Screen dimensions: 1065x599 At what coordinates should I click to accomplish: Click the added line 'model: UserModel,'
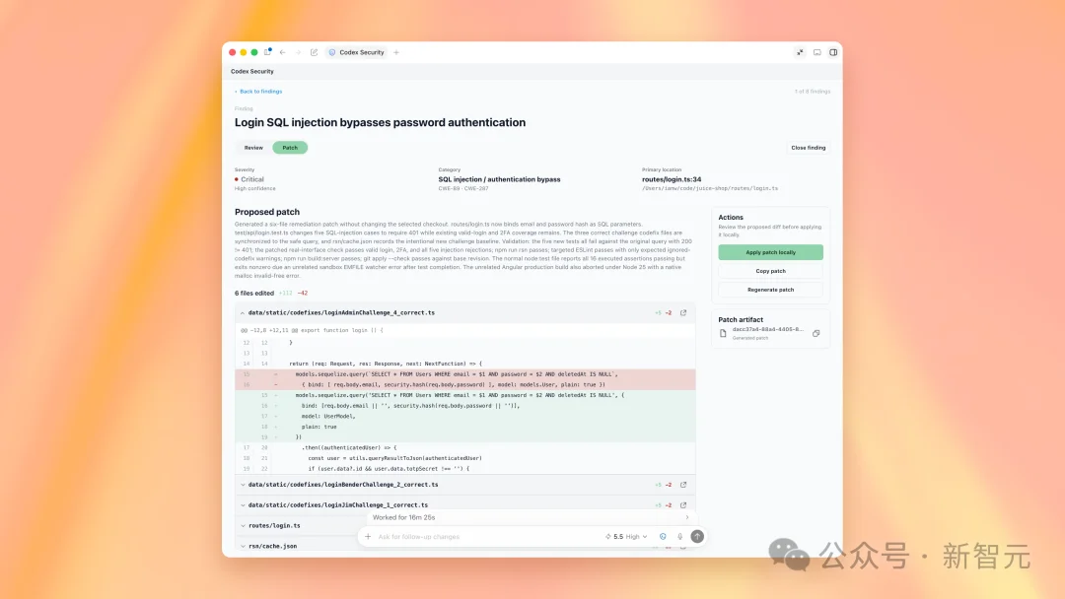tap(465, 416)
